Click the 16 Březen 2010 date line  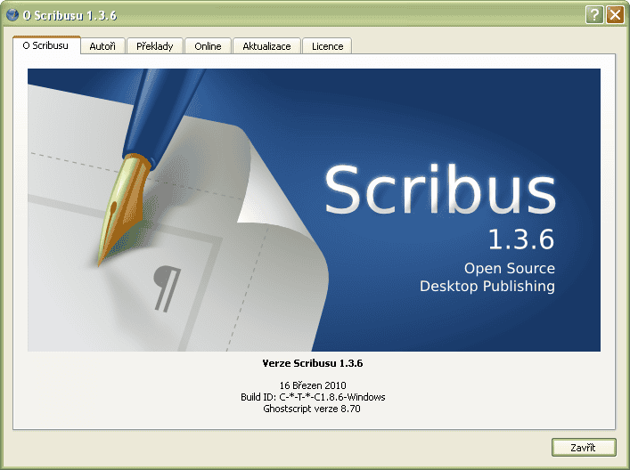pyautogui.click(x=312, y=385)
